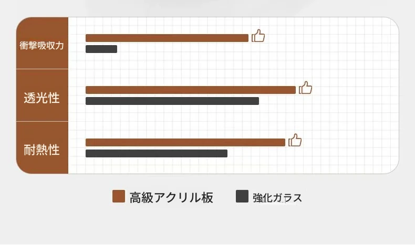Click the 強化ガラス legend text

[277, 198]
